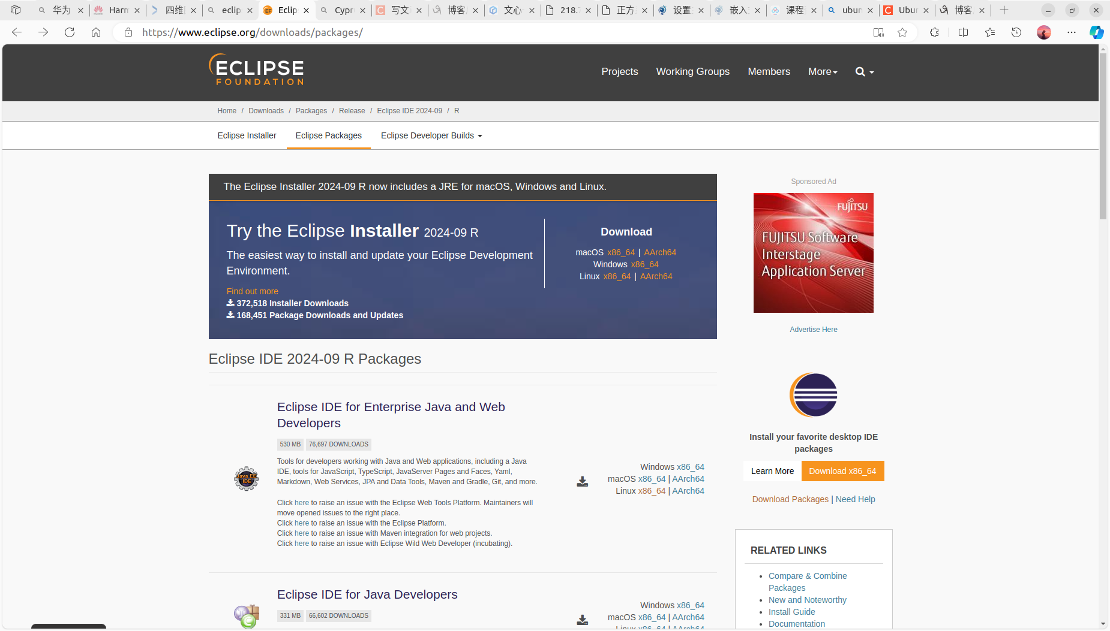
Task: Toggle split screen icon in toolbar
Action: point(964,32)
